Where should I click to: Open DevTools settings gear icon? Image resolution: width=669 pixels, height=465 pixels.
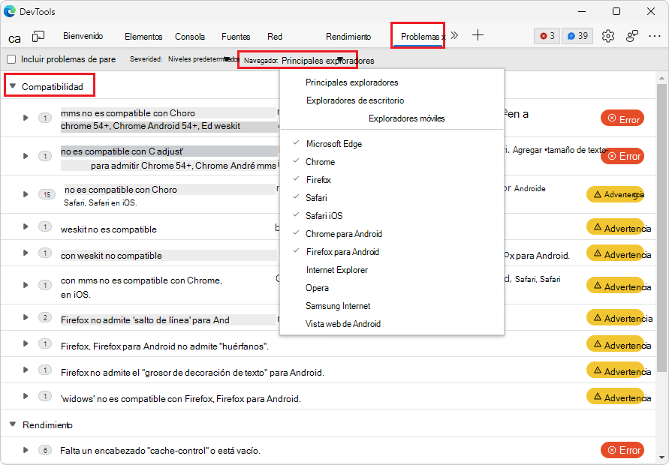[607, 36]
